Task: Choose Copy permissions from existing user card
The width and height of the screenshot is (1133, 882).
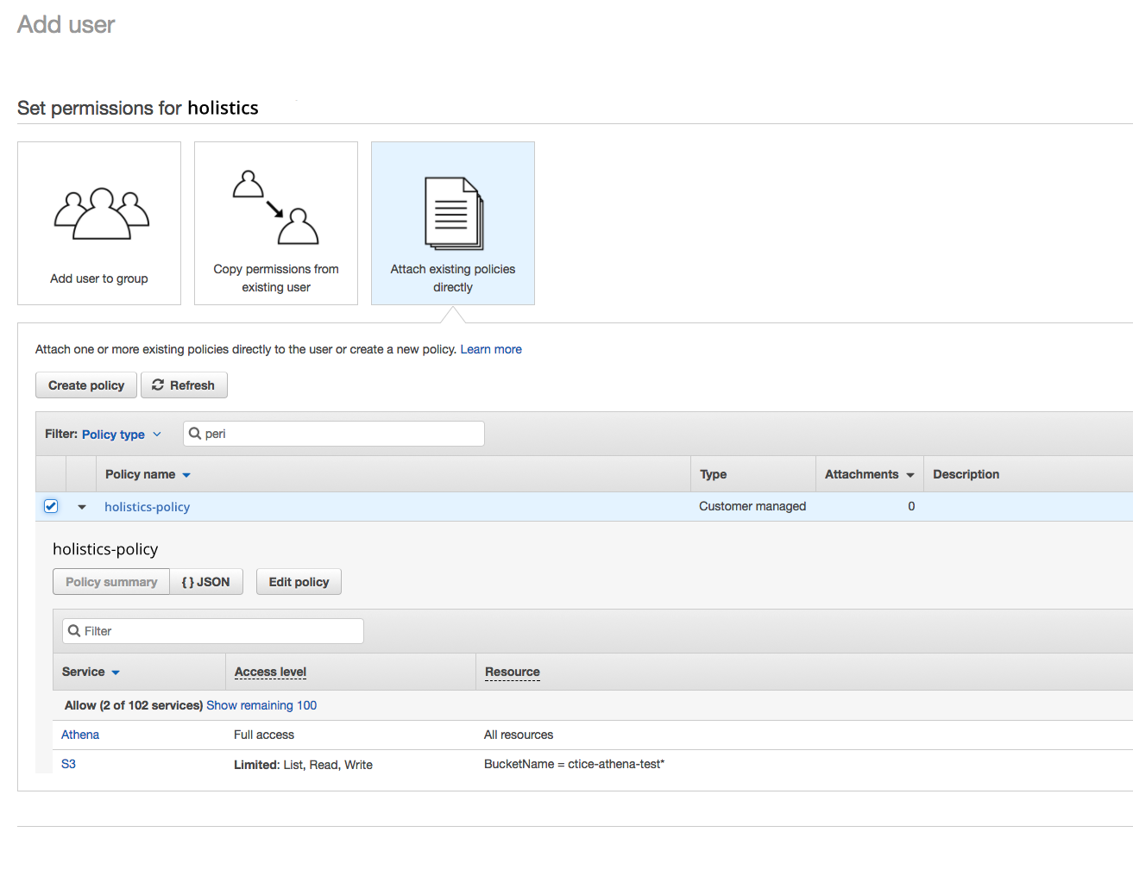Action: pos(276,223)
